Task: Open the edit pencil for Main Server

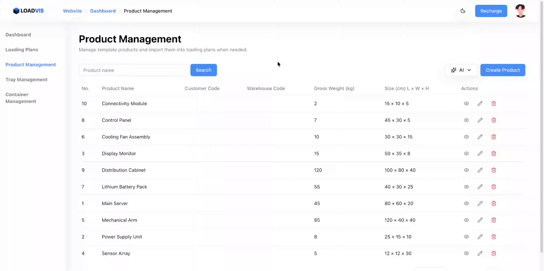Action: [x=480, y=203]
